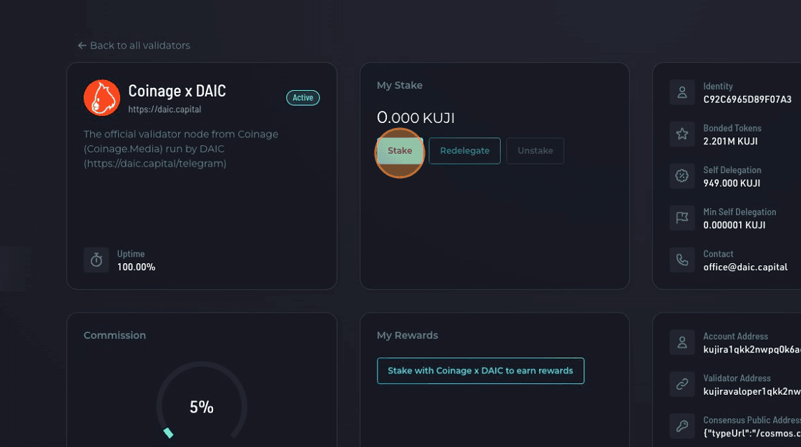Click the Active status badge
Viewport: 801px width, 447px height.
point(303,98)
